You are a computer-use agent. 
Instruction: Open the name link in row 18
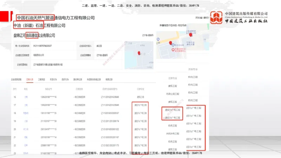pyautogui.click(x=26, y=113)
